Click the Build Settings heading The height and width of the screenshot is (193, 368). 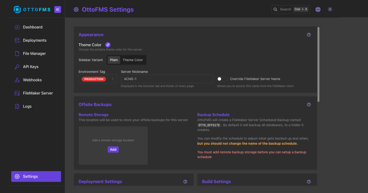click(217, 182)
